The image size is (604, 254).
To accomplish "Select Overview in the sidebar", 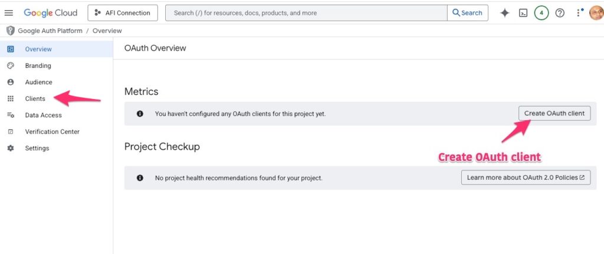I will (x=38, y=50).
